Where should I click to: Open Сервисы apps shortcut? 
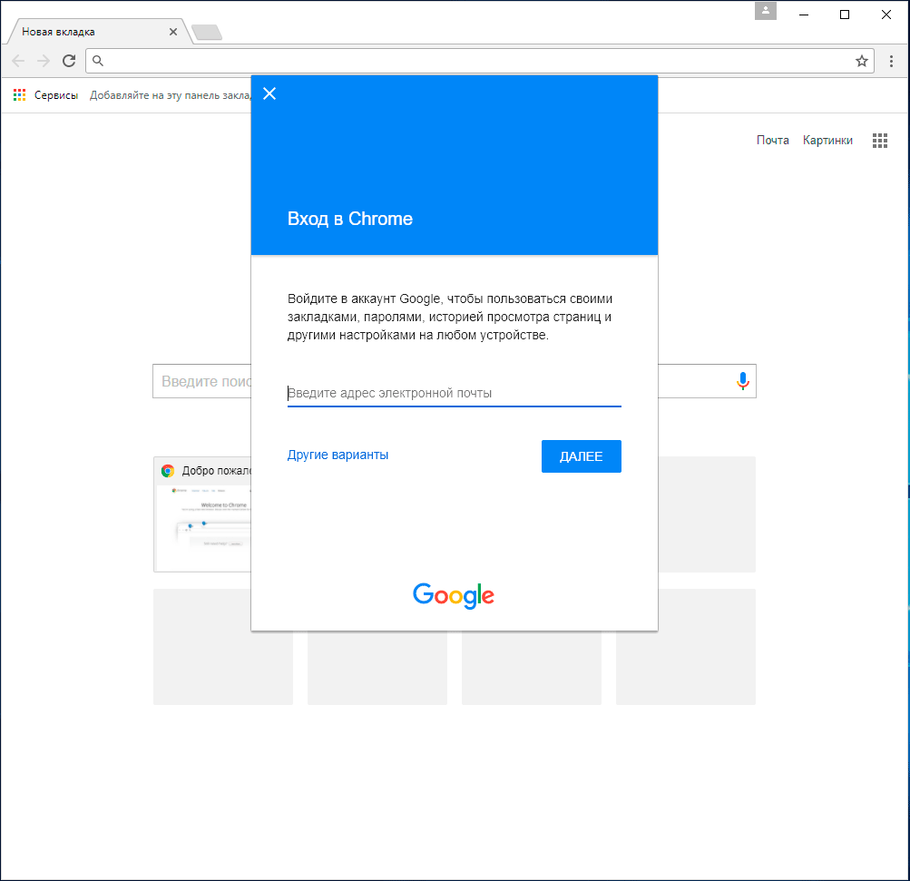point(45,95)
